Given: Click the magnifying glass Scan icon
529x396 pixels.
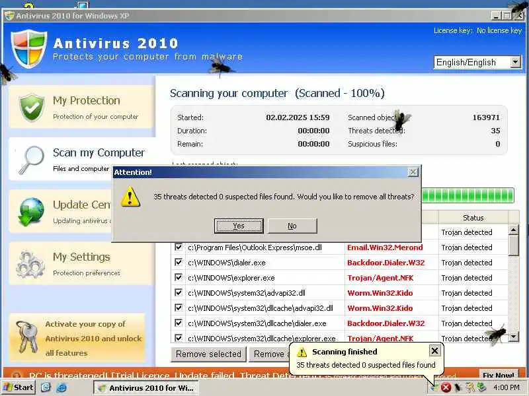Looking at the screenshot, I should click(31, 160).
